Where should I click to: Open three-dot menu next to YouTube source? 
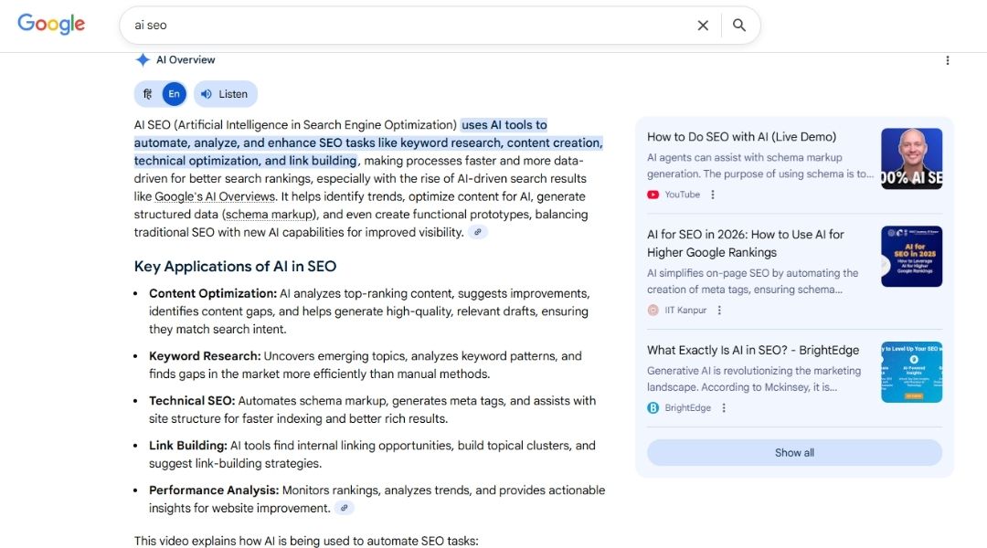coord(713,195)
